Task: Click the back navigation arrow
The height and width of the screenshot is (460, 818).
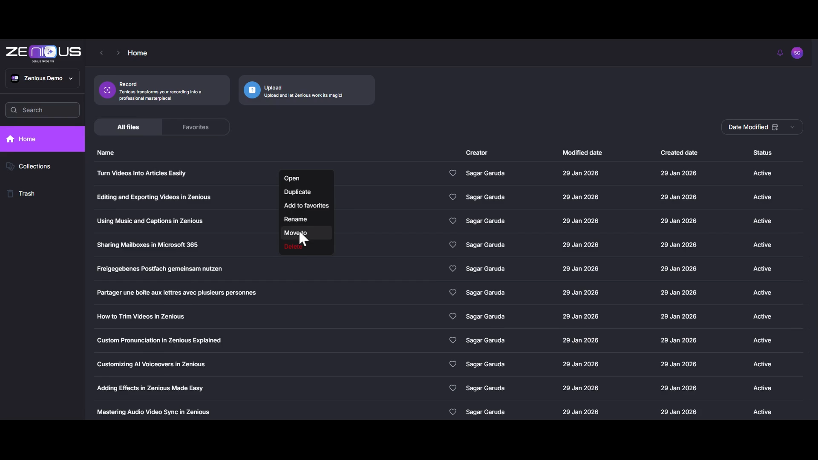Action: (x=101, y=53)
